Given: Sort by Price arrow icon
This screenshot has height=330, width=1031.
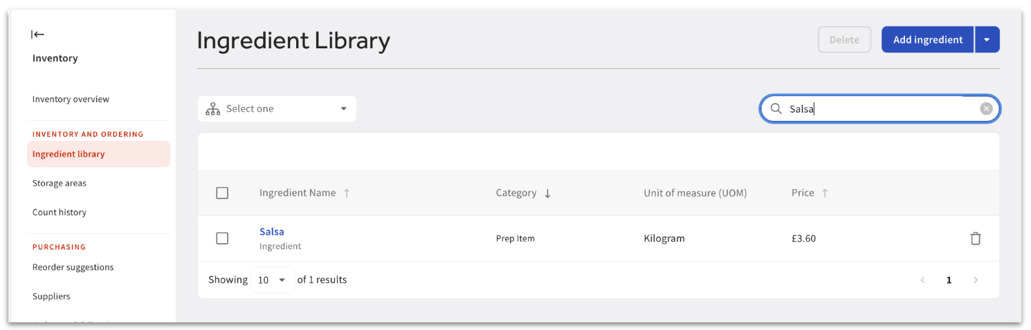Looking at the screenshot, I should [825, 193].
